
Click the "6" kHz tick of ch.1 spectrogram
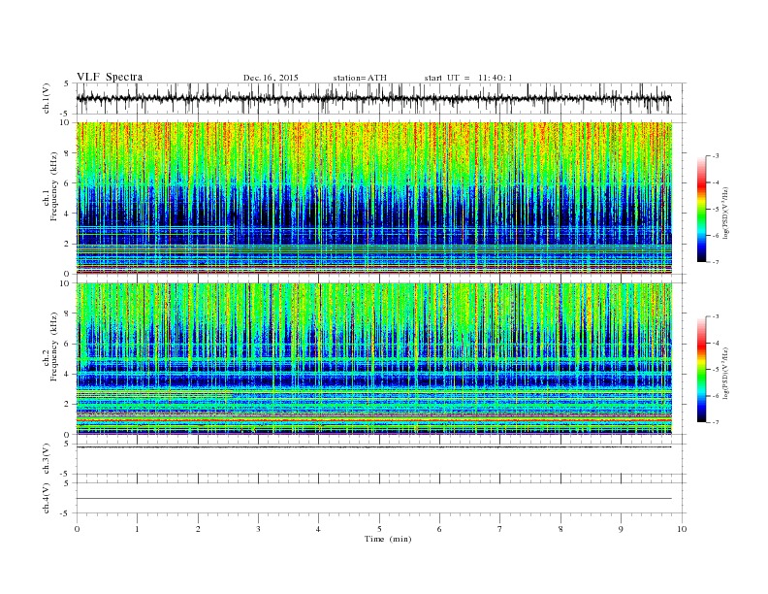pos(68,183)
